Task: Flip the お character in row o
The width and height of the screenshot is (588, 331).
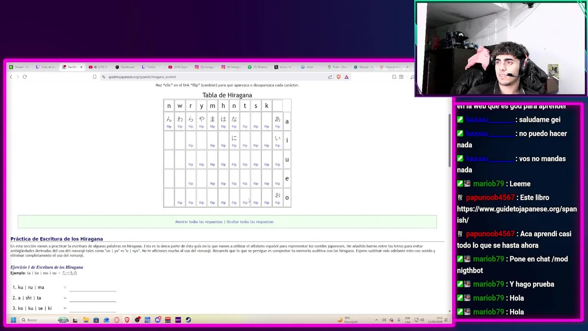Action: coord(277,203)
